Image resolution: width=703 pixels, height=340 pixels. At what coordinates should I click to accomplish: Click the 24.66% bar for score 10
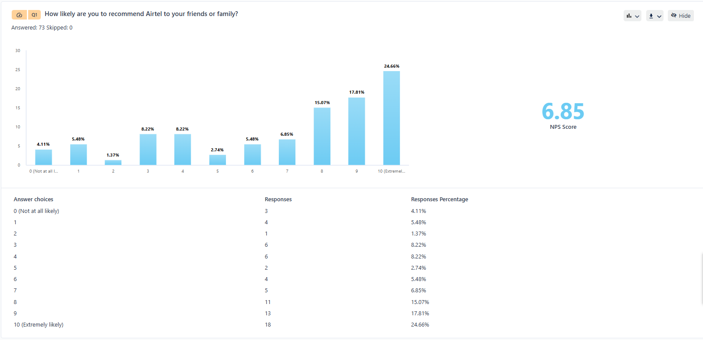tap(391, 118)
